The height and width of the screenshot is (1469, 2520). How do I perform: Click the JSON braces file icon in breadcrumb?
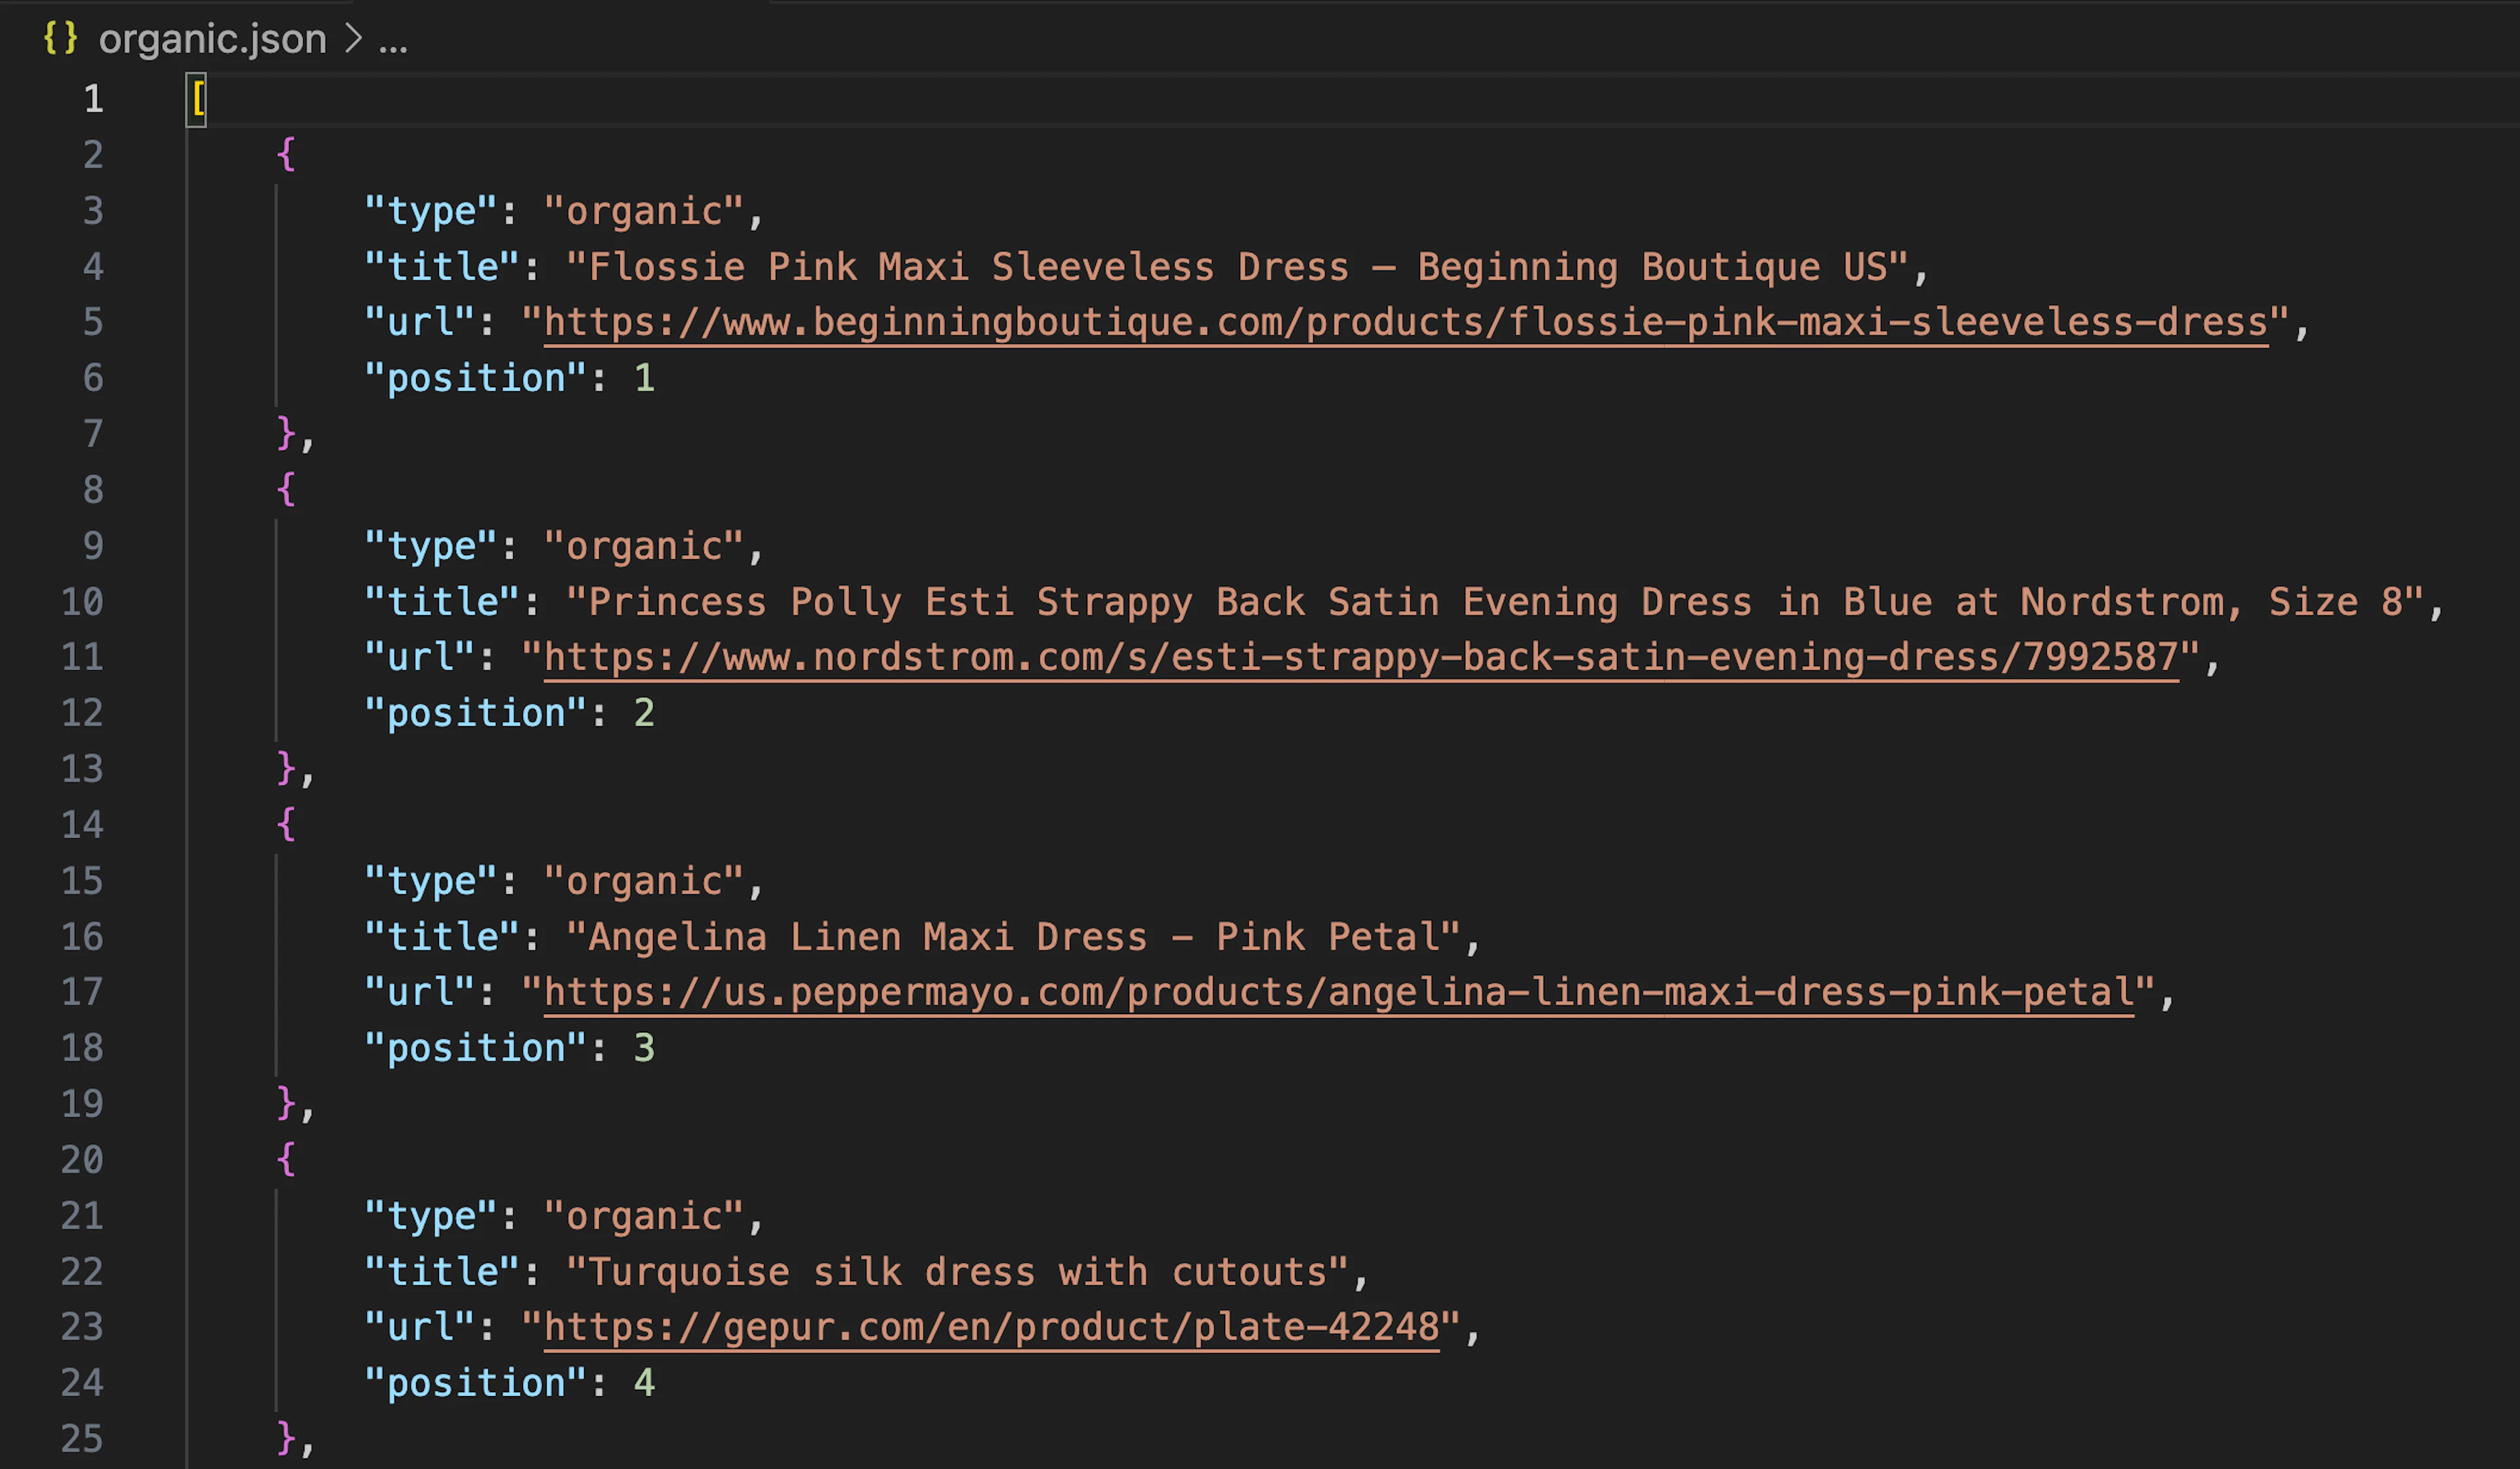pyautogui.click(x=60, y=38)
